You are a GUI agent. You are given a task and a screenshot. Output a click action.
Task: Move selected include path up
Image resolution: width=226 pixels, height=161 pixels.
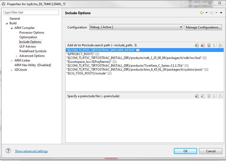(x=214, y=45)
